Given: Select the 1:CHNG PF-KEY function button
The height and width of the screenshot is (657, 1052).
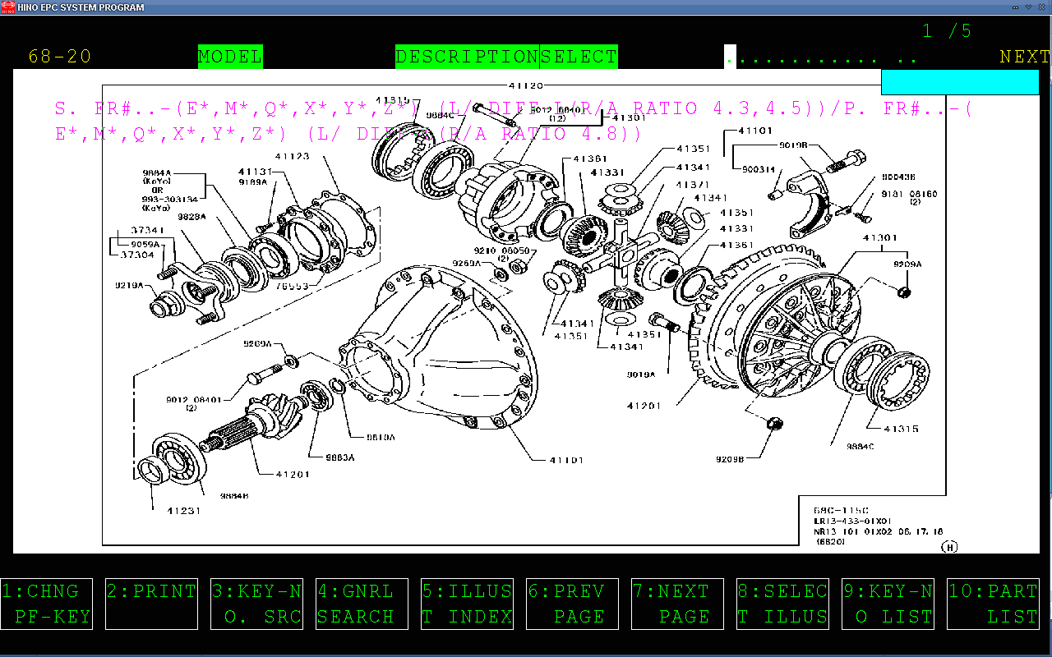Looking at the screenshot, I should (46, 604).
